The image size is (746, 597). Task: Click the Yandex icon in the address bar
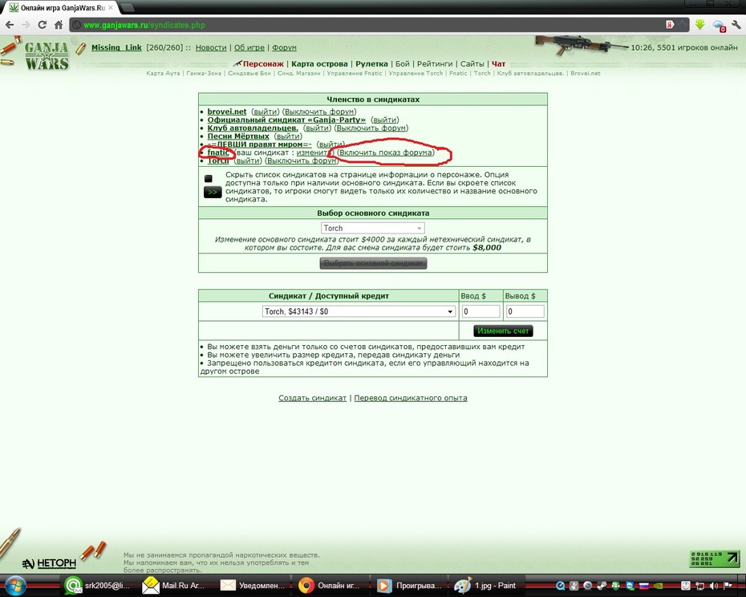click(x=670, y=25)
